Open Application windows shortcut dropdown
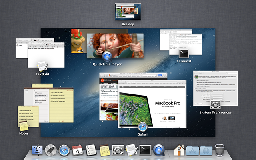256x160 pixels. point(217,96)
